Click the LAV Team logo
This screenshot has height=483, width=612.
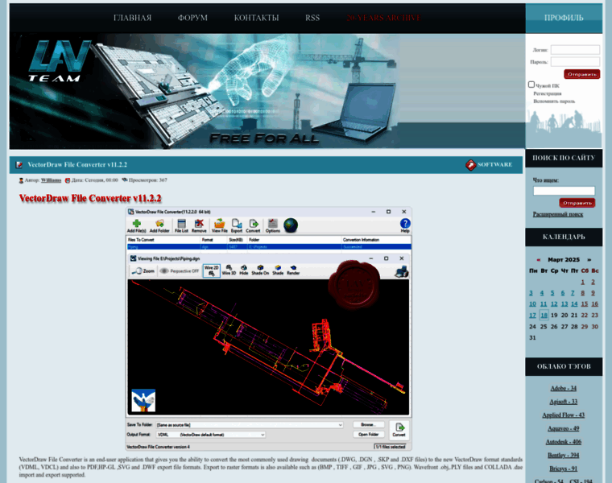59,61
